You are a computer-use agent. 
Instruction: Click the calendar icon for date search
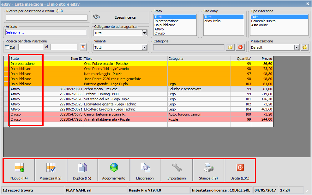pos(83,47)
